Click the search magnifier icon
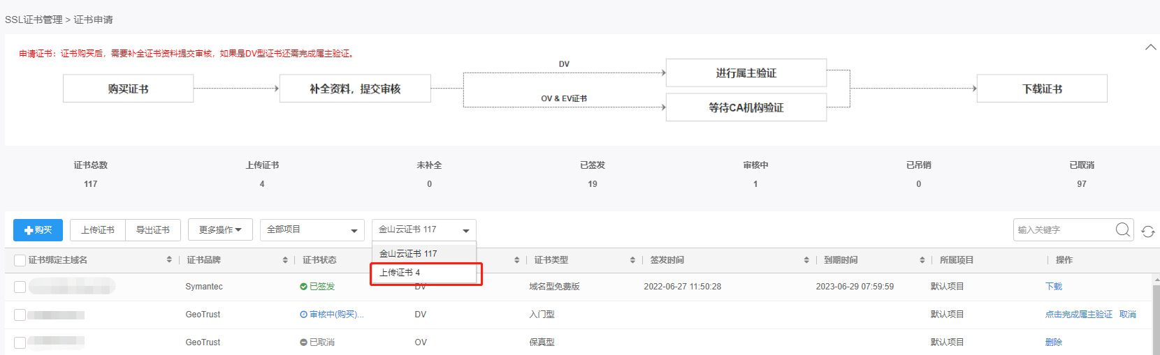Image resolution: width=1160 pixels, height=355 pixels. pyautogui.click(x=1122, y=229)
